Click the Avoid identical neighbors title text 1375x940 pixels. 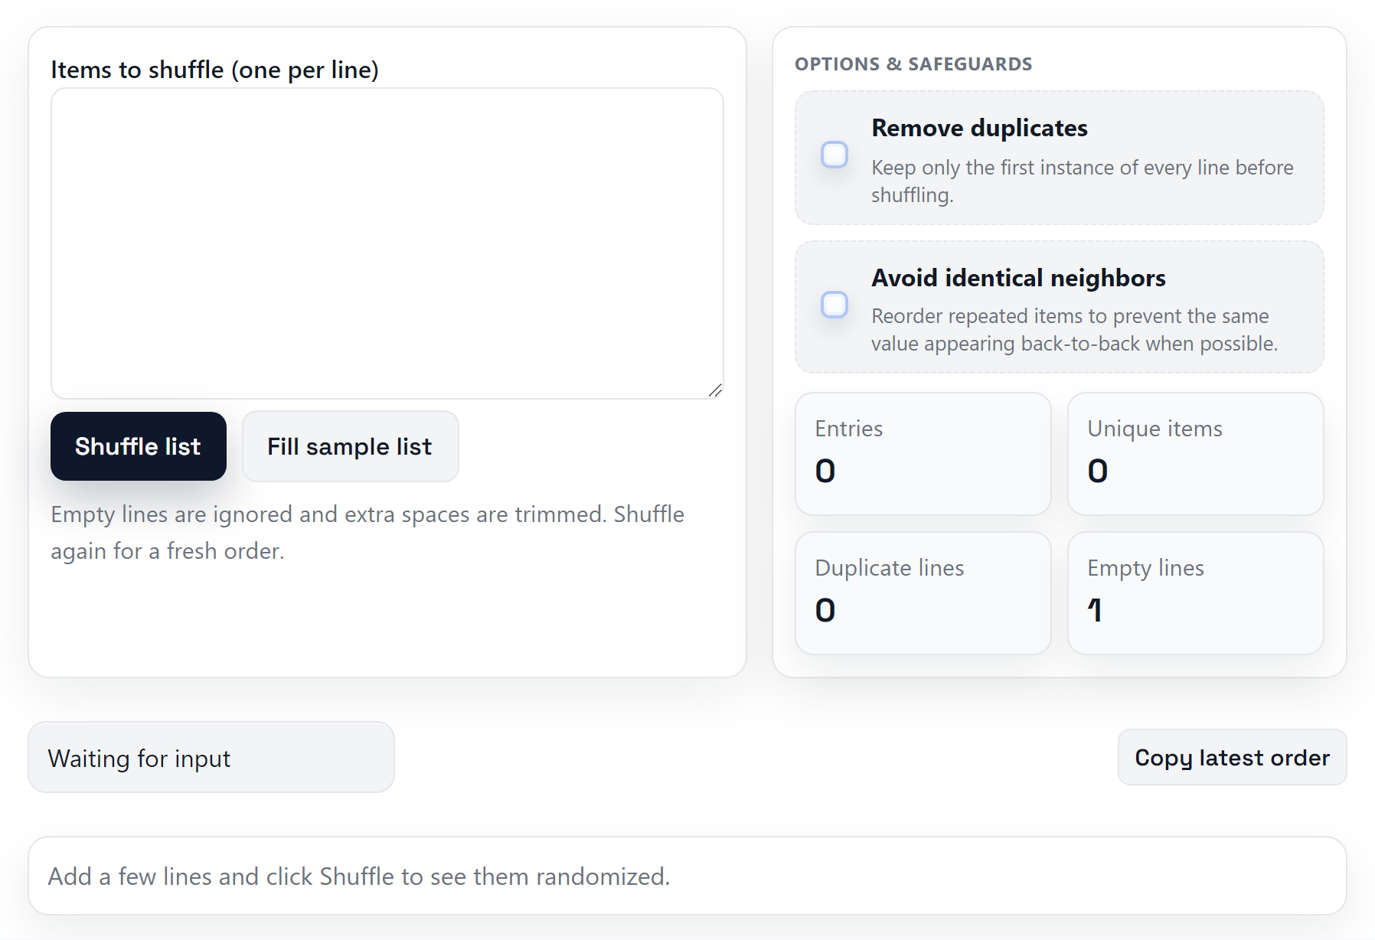click(1018, 278)
